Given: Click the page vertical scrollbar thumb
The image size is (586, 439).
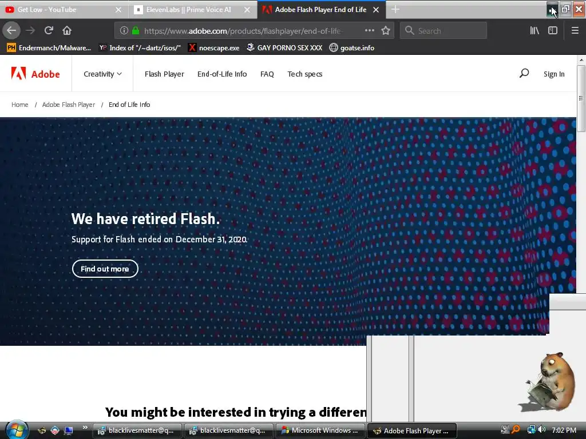Looking at the screenshot, I should [x=581, y=98].
